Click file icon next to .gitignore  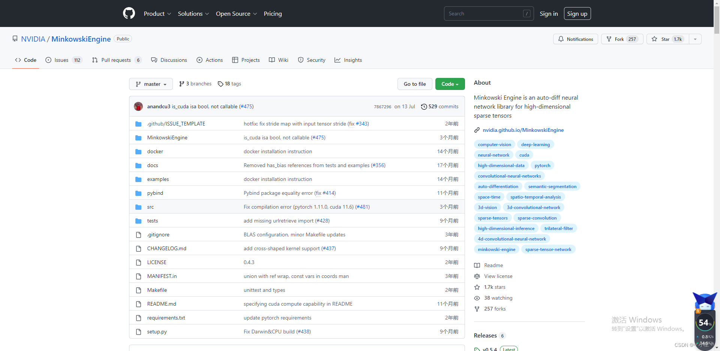138,234
